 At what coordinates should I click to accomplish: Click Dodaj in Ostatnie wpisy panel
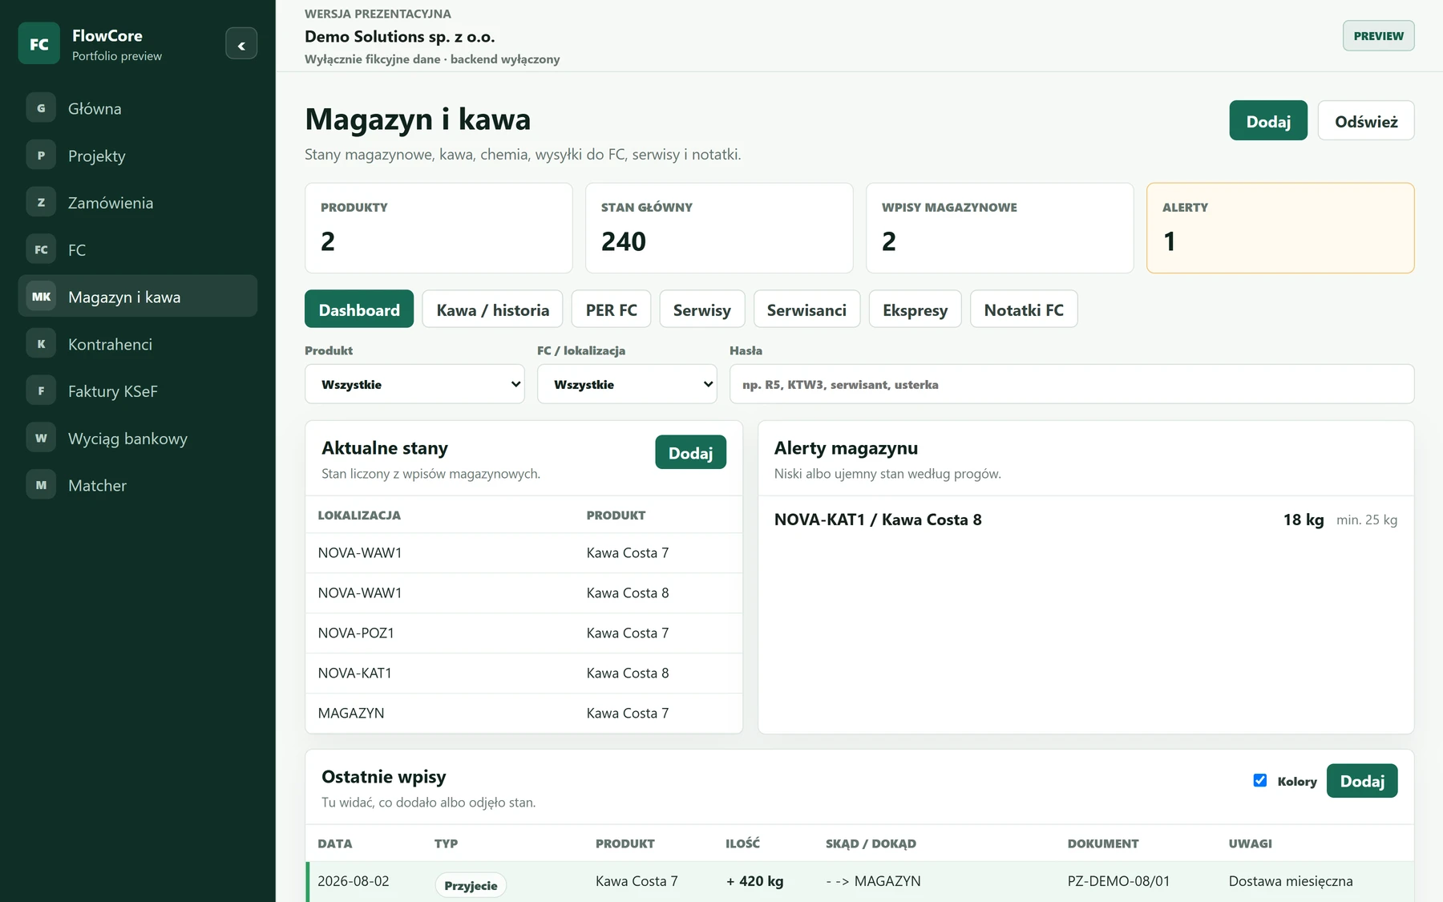coord(1362,781)
